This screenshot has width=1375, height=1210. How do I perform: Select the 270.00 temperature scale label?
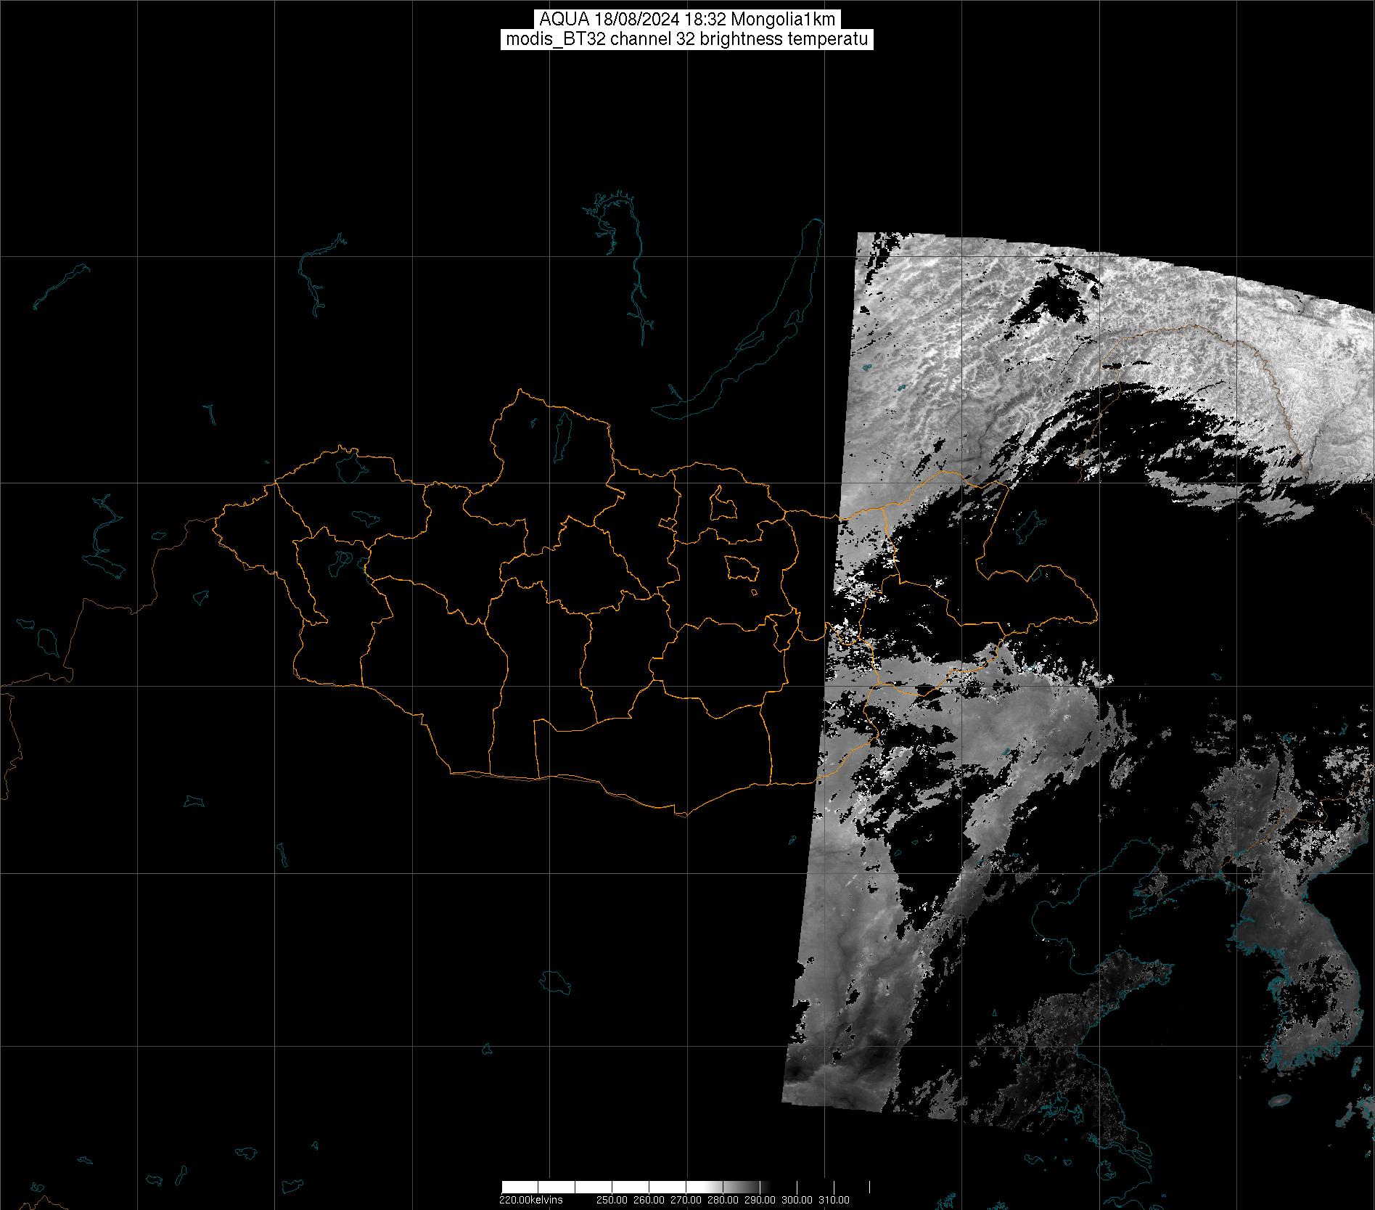pos(686,1199)
